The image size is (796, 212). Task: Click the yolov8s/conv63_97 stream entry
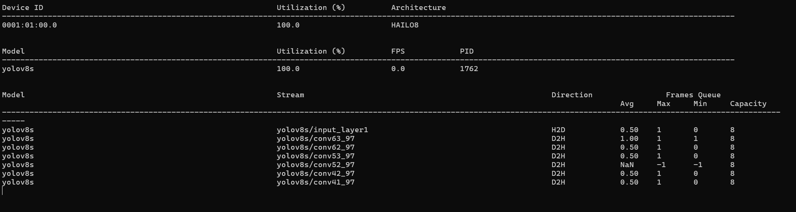point(316,138)
